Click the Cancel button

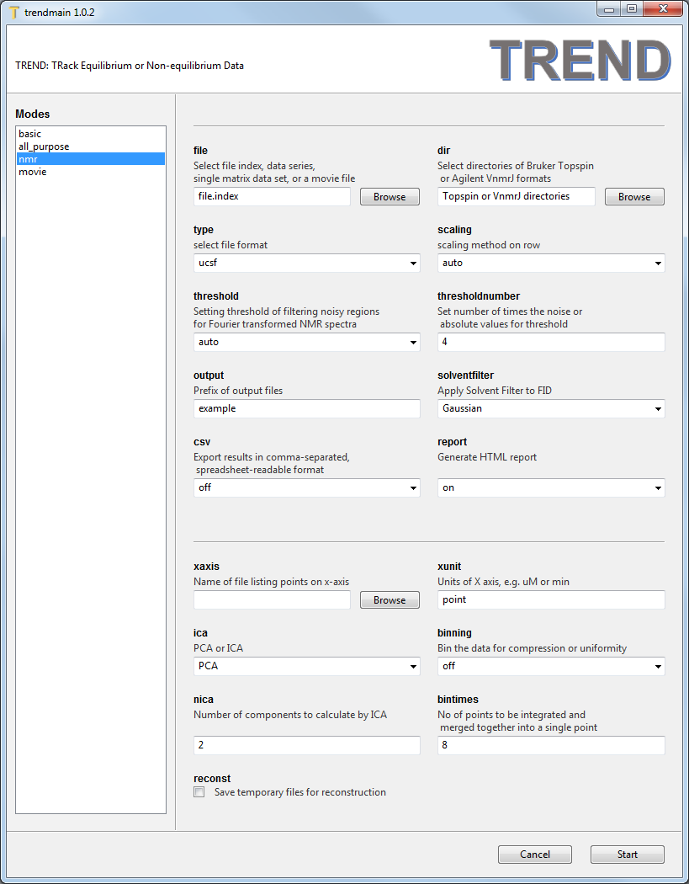534,855
